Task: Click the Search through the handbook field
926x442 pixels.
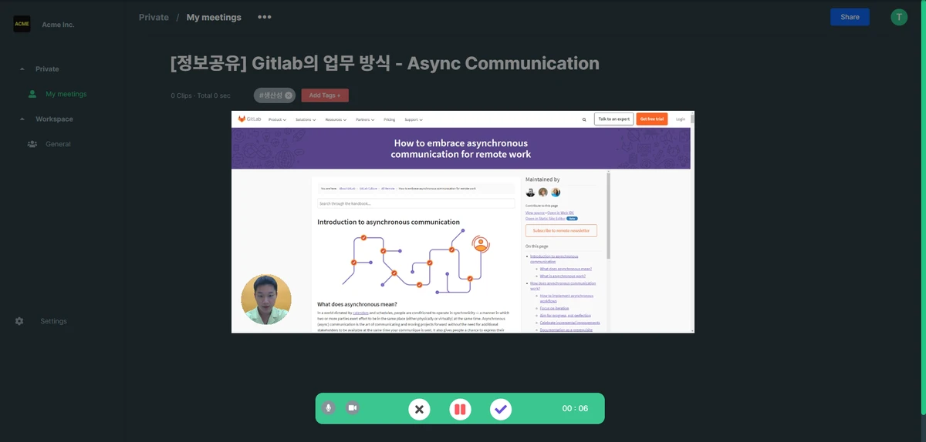Action: [416, 203]
